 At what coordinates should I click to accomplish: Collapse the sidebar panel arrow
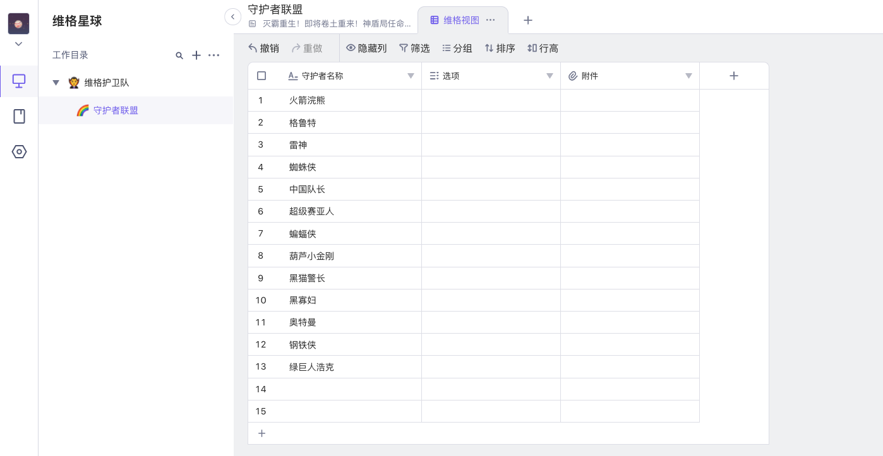tap(233, 16)
